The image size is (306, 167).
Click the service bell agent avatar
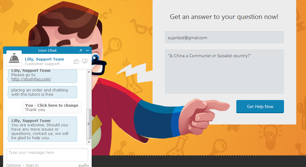[x=14, y=58]
